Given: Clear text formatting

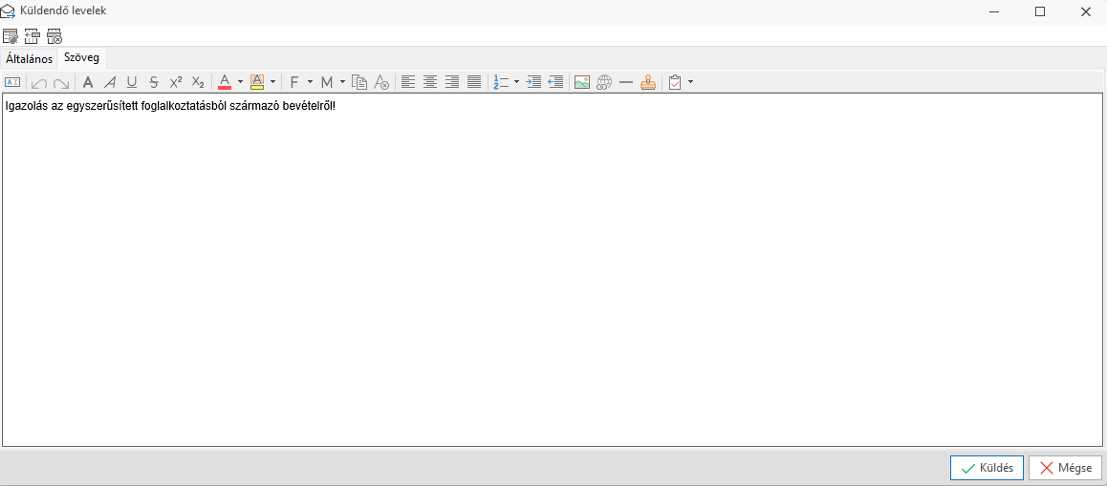Looking at the screenshot, I should pos(381,82).
